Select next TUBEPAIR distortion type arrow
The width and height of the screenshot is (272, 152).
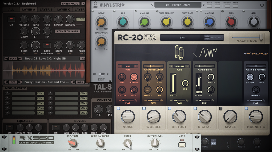tap(187, 66)
